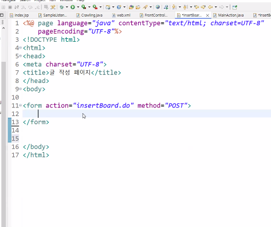
Task: Open the Back navigation history dropdown
Action: (216, 7)
